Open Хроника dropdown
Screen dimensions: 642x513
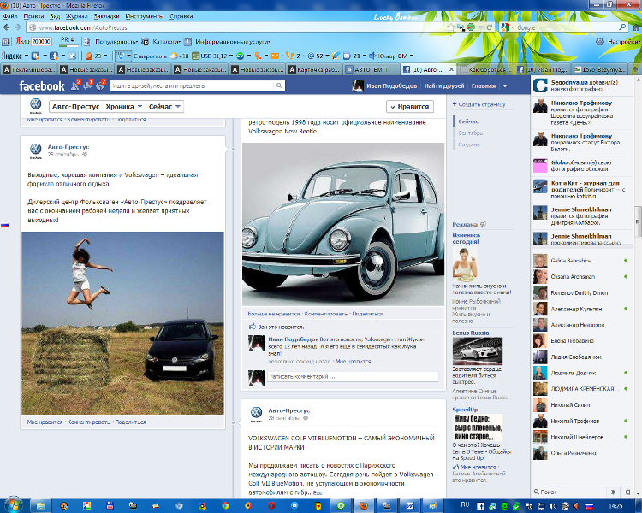tap(124, 106)
